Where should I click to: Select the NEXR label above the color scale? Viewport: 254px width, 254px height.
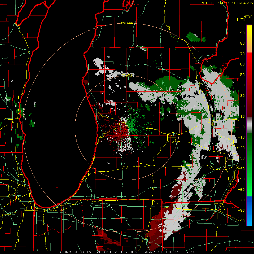click(248, 17)
